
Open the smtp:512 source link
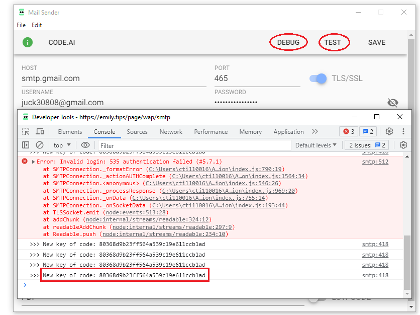[375, 162]
